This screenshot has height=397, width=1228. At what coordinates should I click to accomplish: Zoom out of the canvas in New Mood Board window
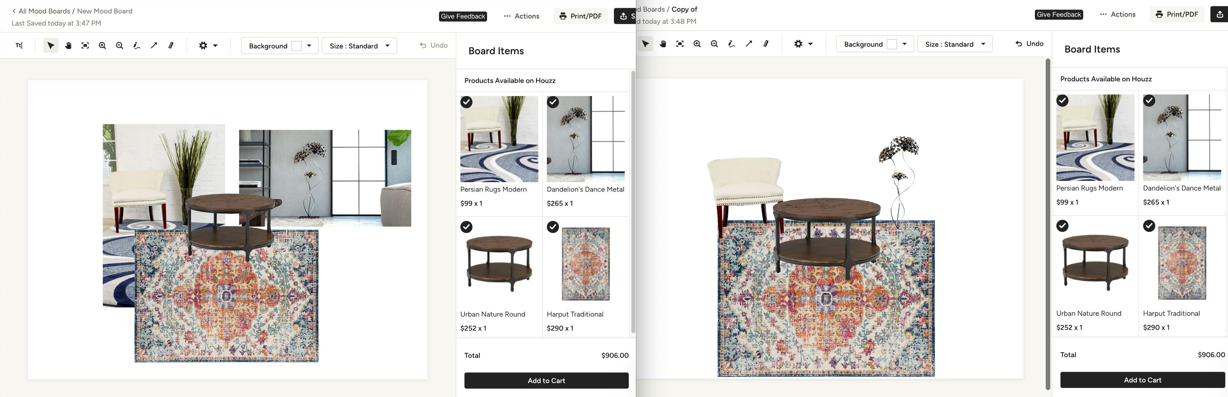pos(119,46)
